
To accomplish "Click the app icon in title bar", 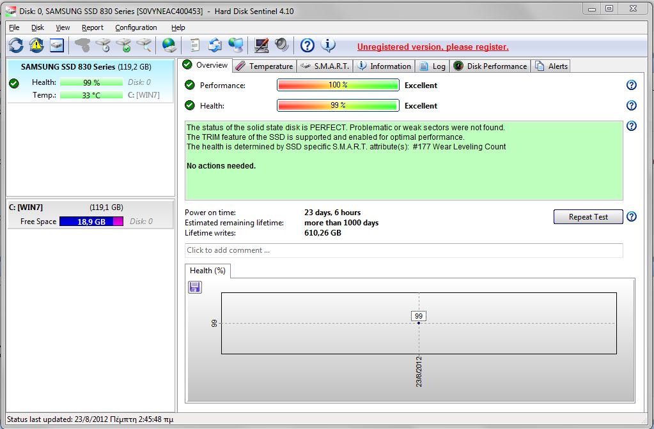I will [10, 11].
